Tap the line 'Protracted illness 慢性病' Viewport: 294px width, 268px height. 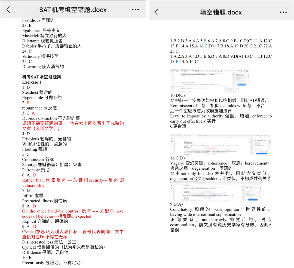(44, 201)
